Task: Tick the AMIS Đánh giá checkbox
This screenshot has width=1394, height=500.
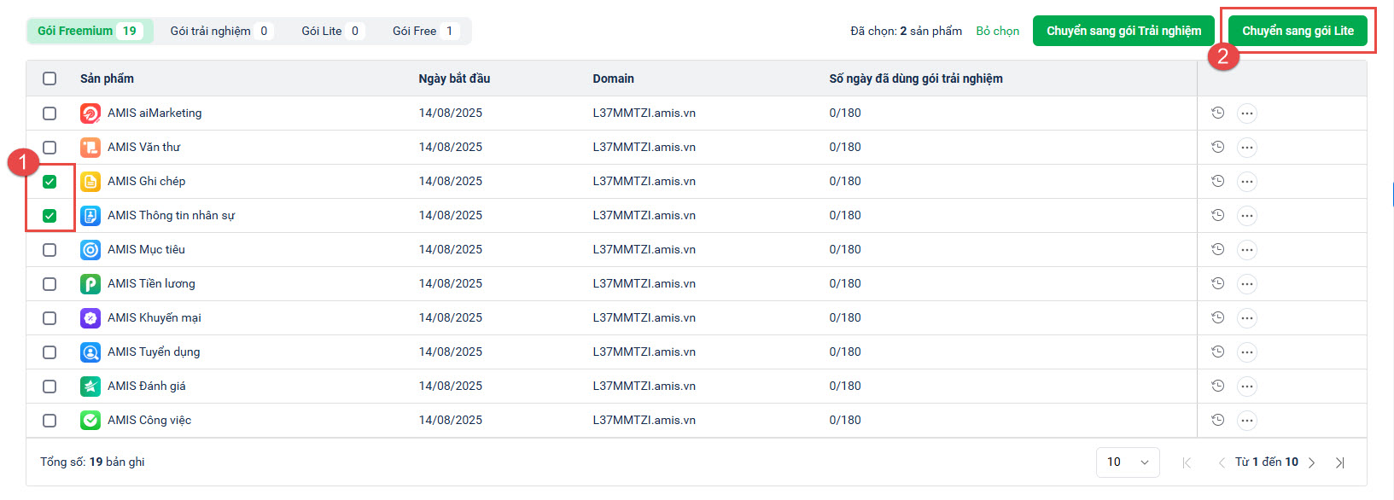Action: coord(50,387)
